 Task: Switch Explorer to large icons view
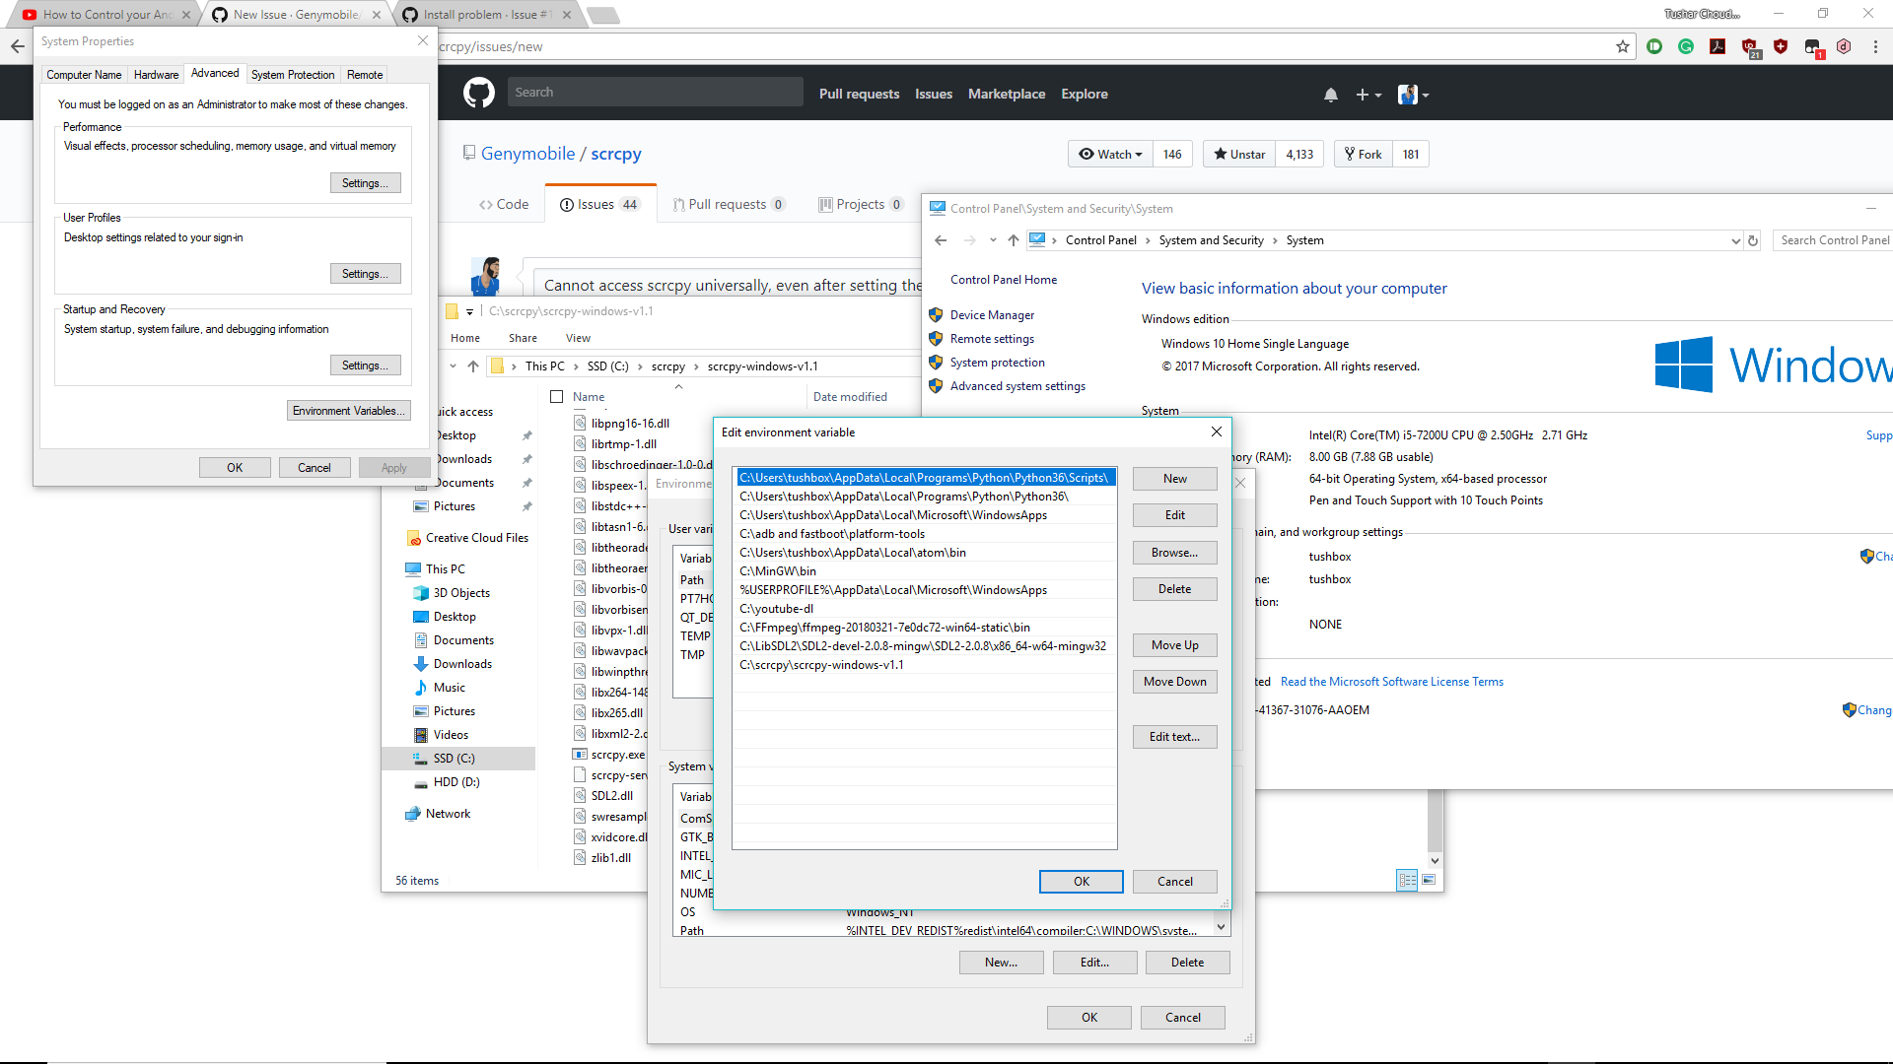(1429, 880)
